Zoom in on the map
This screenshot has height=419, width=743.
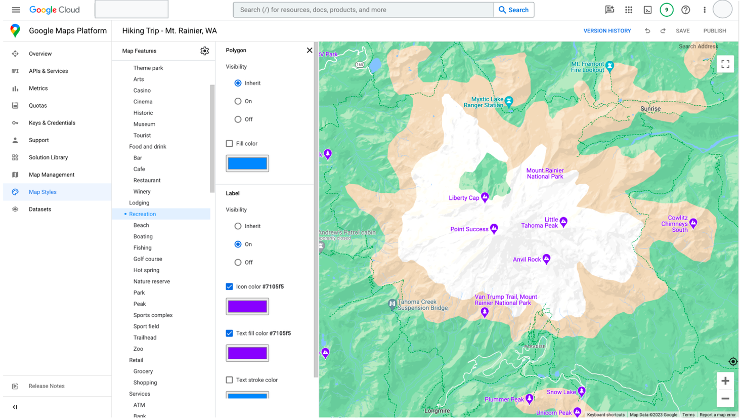pos(725,381)
